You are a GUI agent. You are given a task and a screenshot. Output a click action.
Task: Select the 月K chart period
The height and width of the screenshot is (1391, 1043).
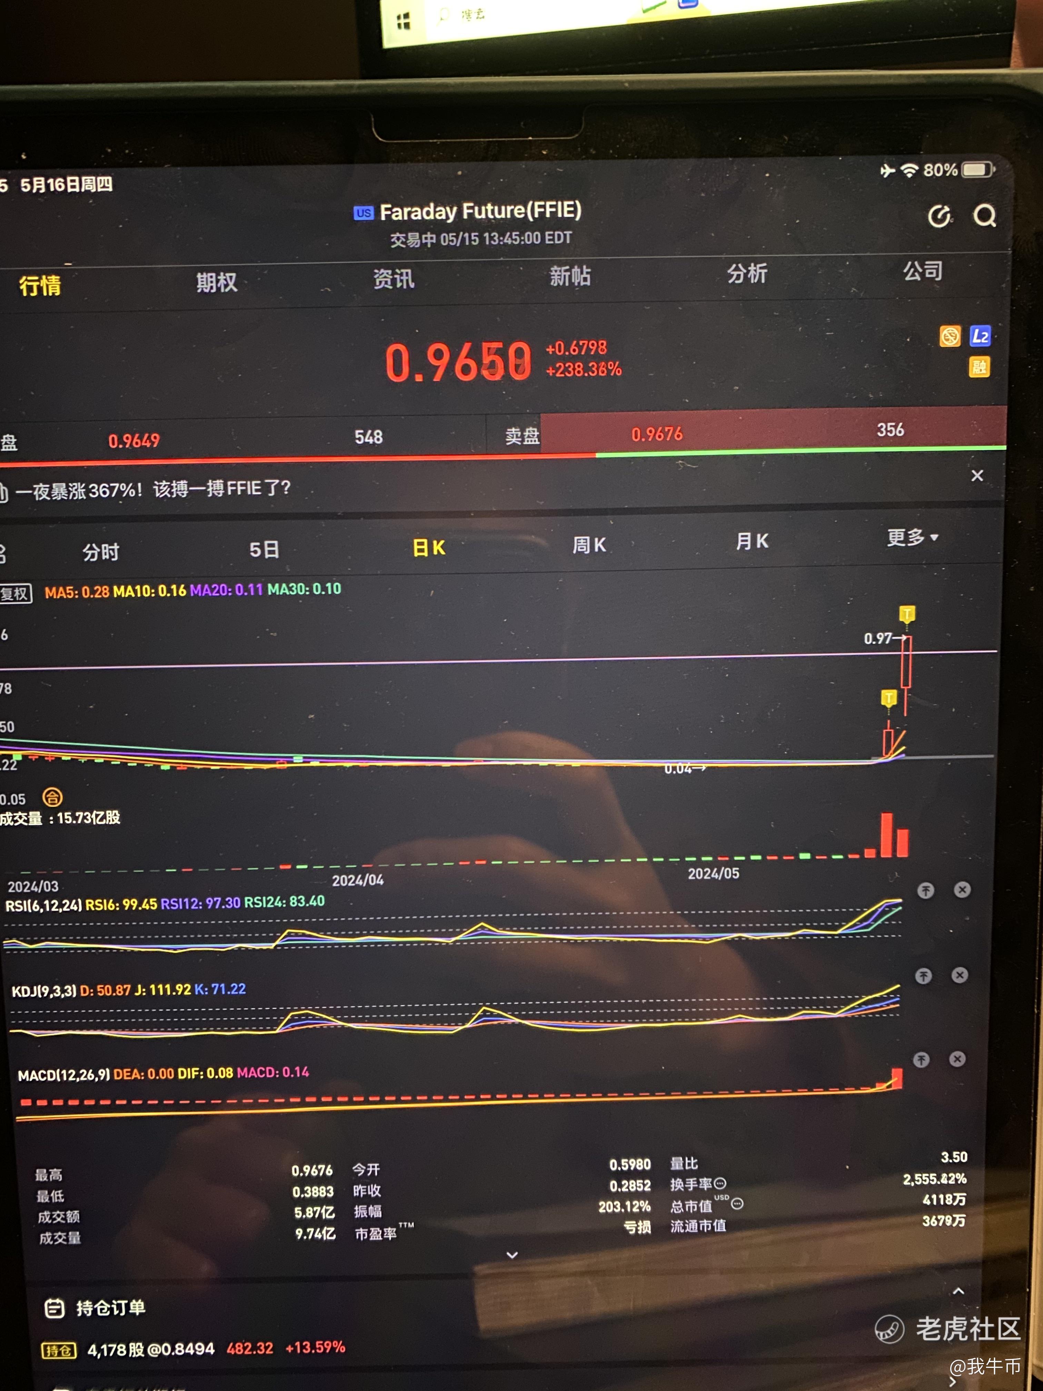click(752, 541)
